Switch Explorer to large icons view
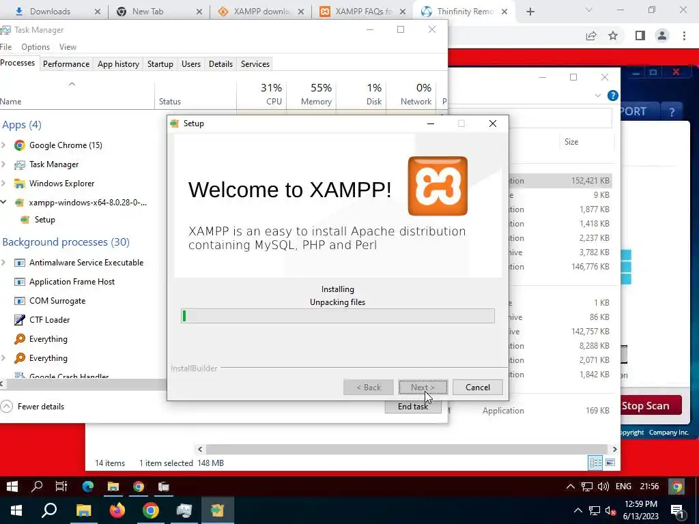 (610, 463)
